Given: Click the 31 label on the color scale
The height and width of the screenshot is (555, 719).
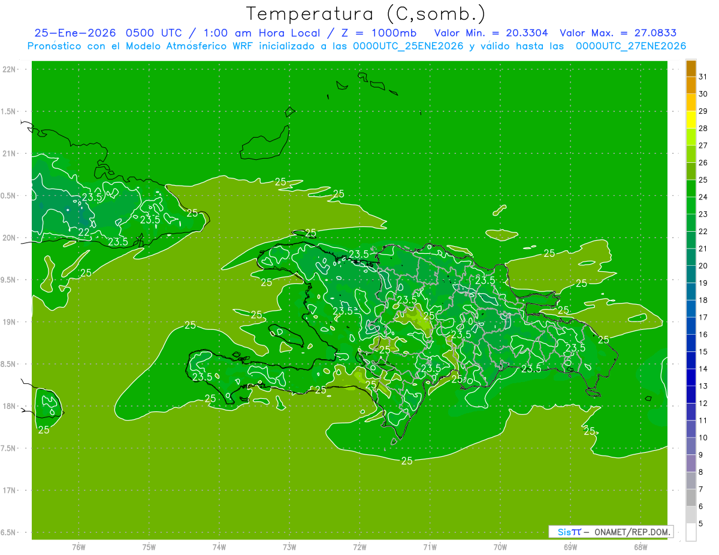Looking at the screenshot, I should pyautogui.click(x=703, y=77).
